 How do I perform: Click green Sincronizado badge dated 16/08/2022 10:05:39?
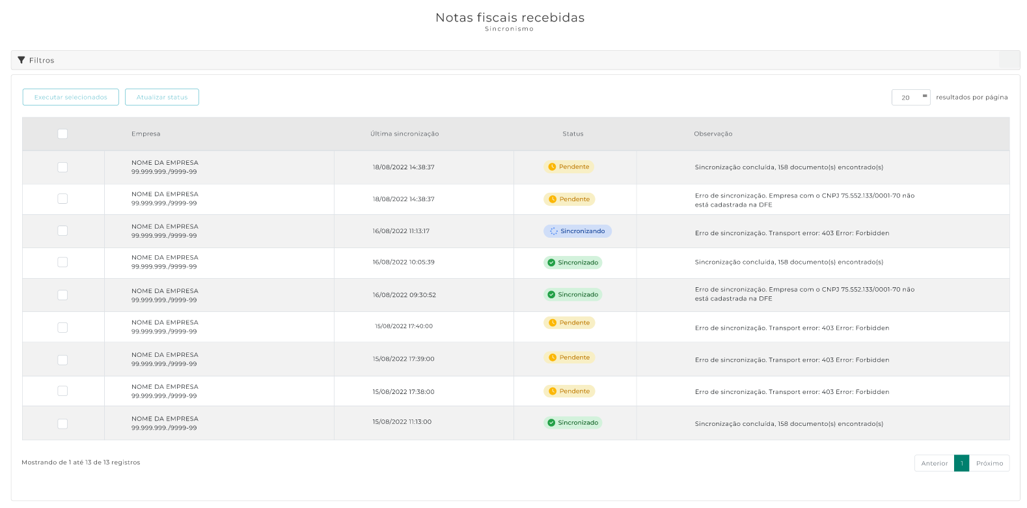click(x=573, y=262)
